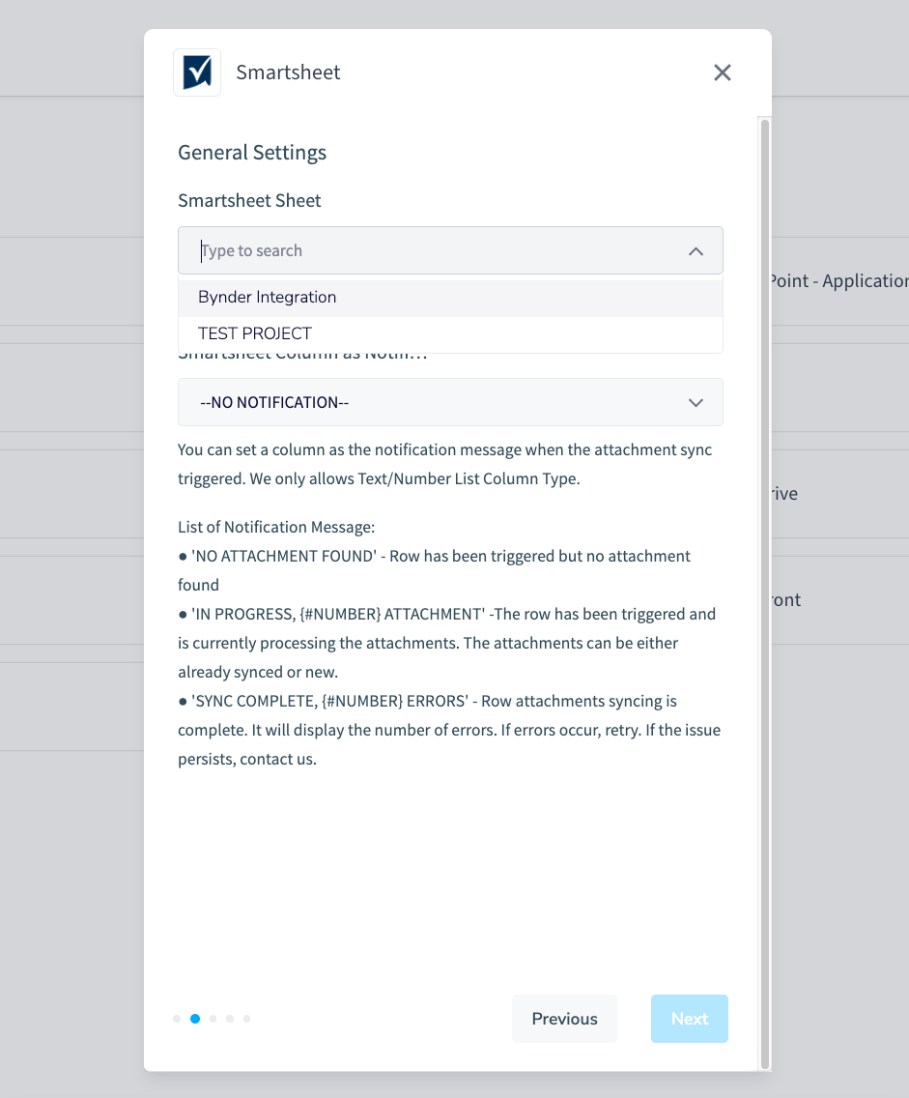Expand the notification column chevron arrow
Image resolution: width=909 pixels, height=1098 pixels.
click(696, 402)
